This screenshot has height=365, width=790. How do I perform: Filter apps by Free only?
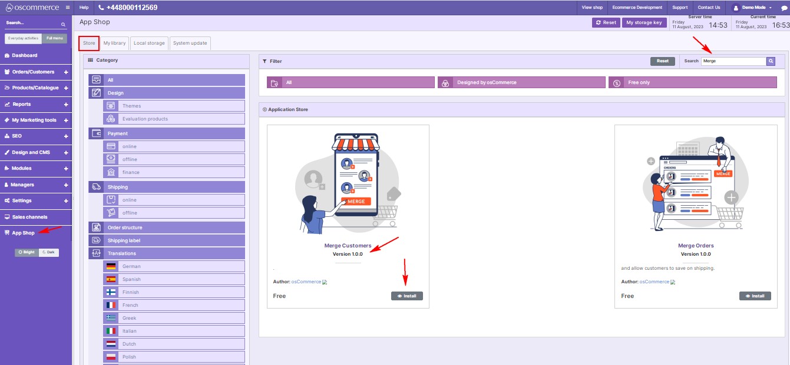pos(693,83)
